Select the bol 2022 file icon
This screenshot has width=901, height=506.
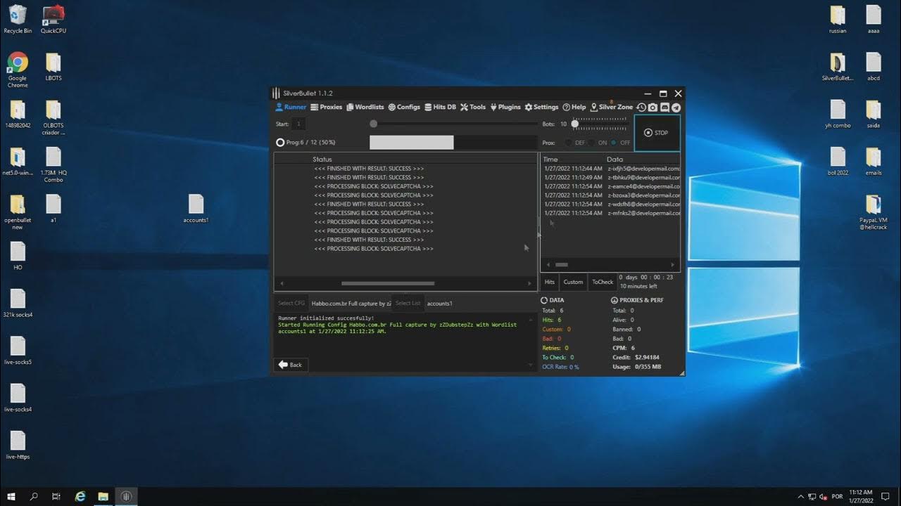(838, 161)
